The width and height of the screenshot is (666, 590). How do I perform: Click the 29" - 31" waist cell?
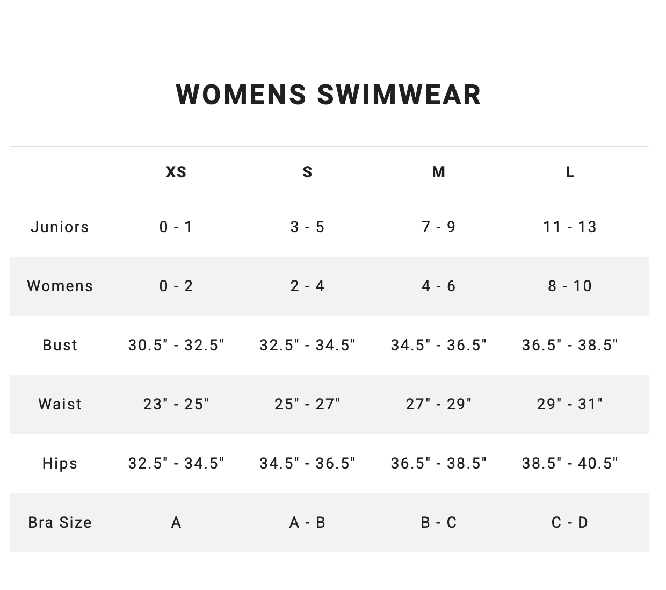(570, 404)
